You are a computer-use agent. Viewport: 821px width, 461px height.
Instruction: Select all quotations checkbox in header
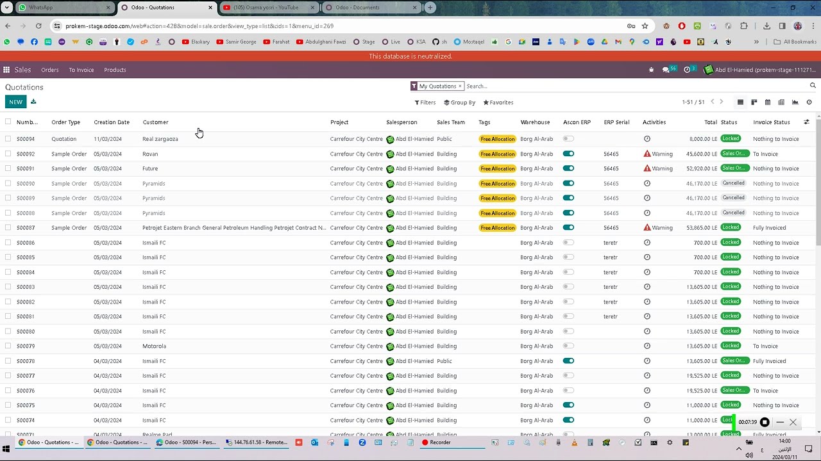pyautogui.click(x=8, y=122)
